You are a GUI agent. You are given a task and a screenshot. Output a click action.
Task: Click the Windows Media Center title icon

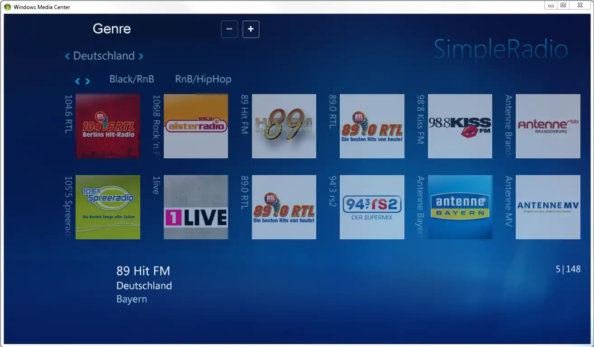8,7
